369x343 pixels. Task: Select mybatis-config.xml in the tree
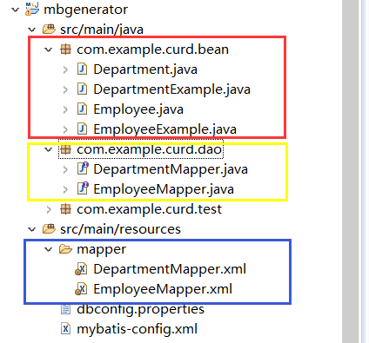(x=137, y=329)
